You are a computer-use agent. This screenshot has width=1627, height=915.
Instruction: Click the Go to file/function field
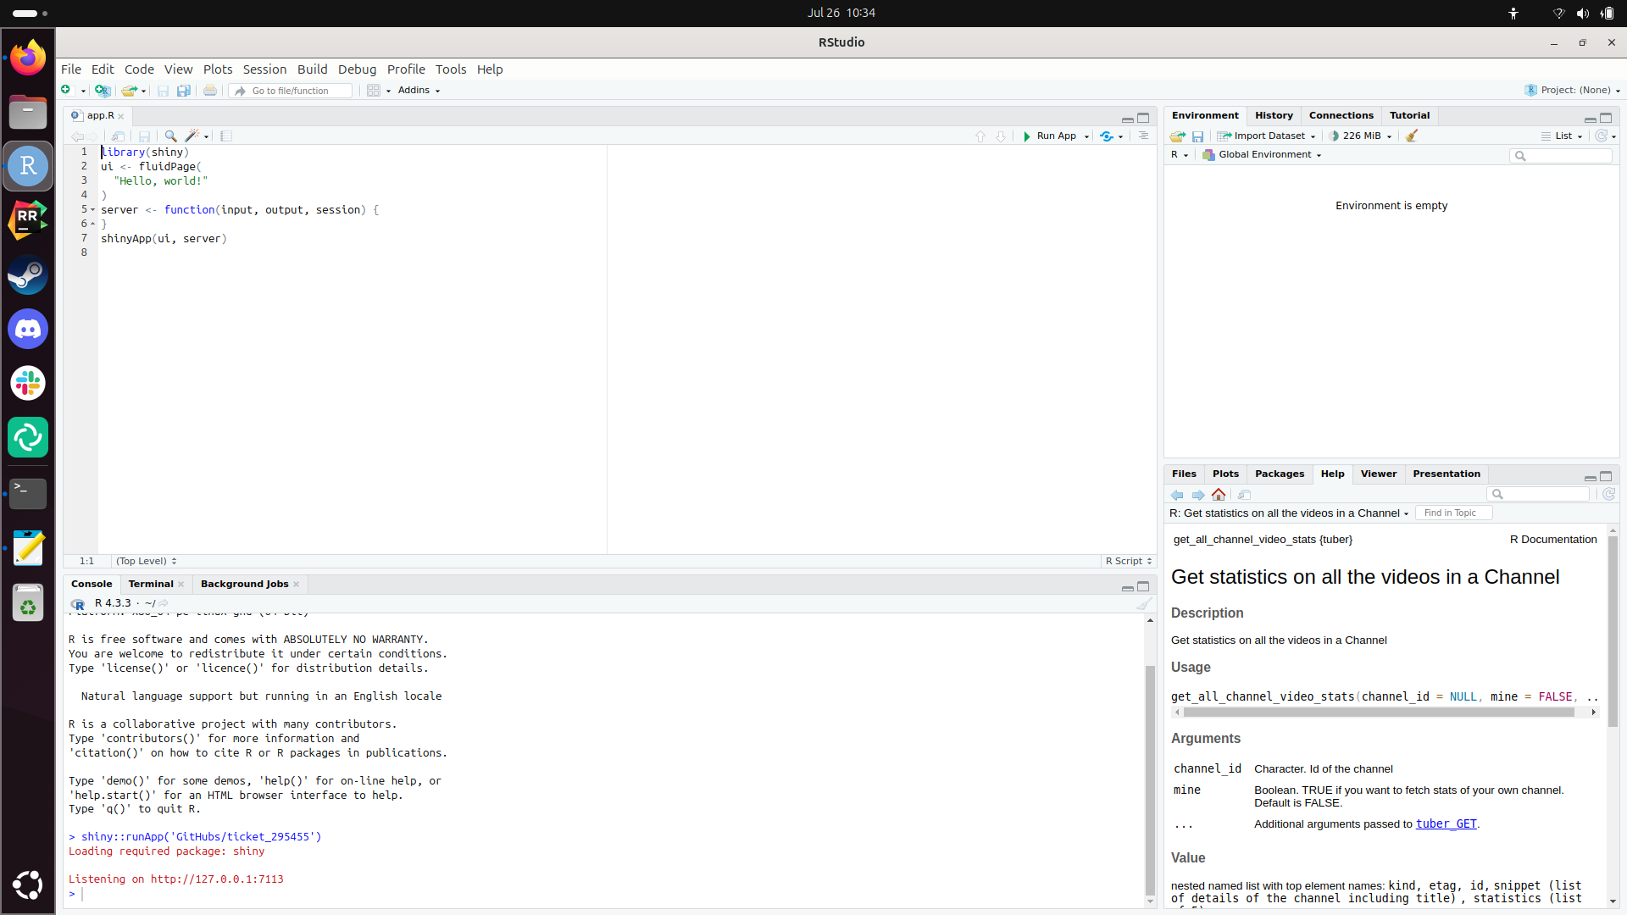[291, 91]
